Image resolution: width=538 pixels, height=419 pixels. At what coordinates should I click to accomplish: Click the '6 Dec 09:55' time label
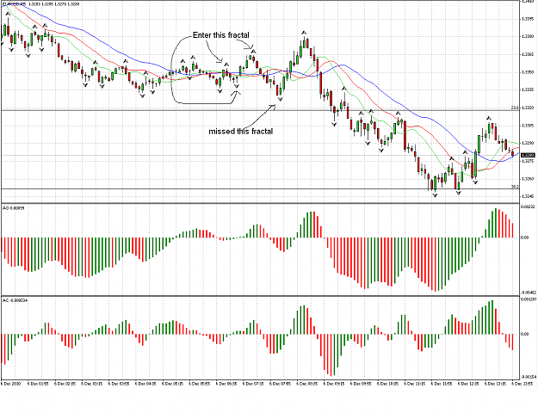click(361, 384)
